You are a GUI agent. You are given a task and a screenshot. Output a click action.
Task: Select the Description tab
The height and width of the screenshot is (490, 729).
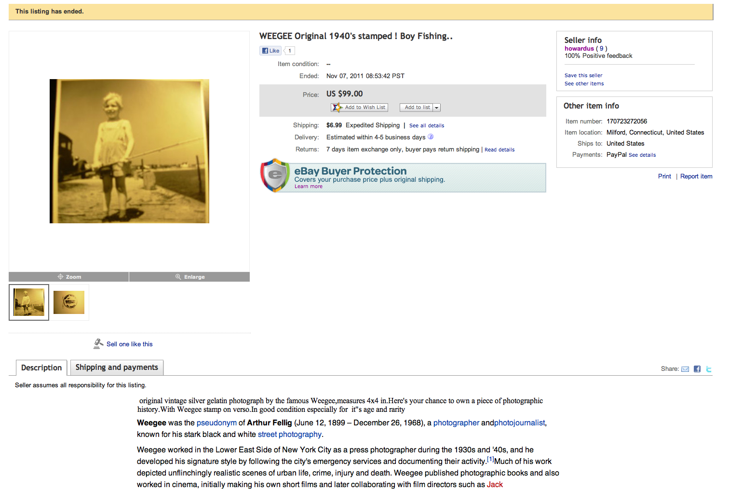(x=41, y=367)
